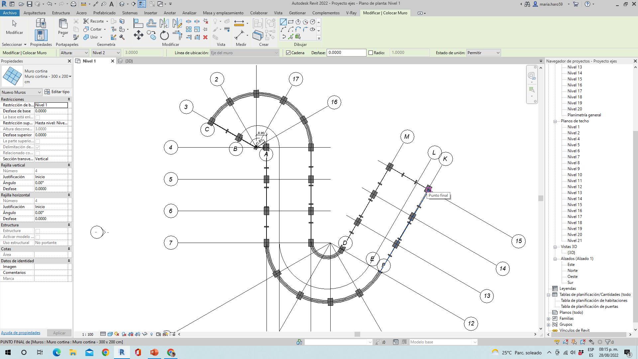The width and height of the screenshot is (638, 359).
Task: Select Trim/Extend to corner tool
Action: click(177, 35)
